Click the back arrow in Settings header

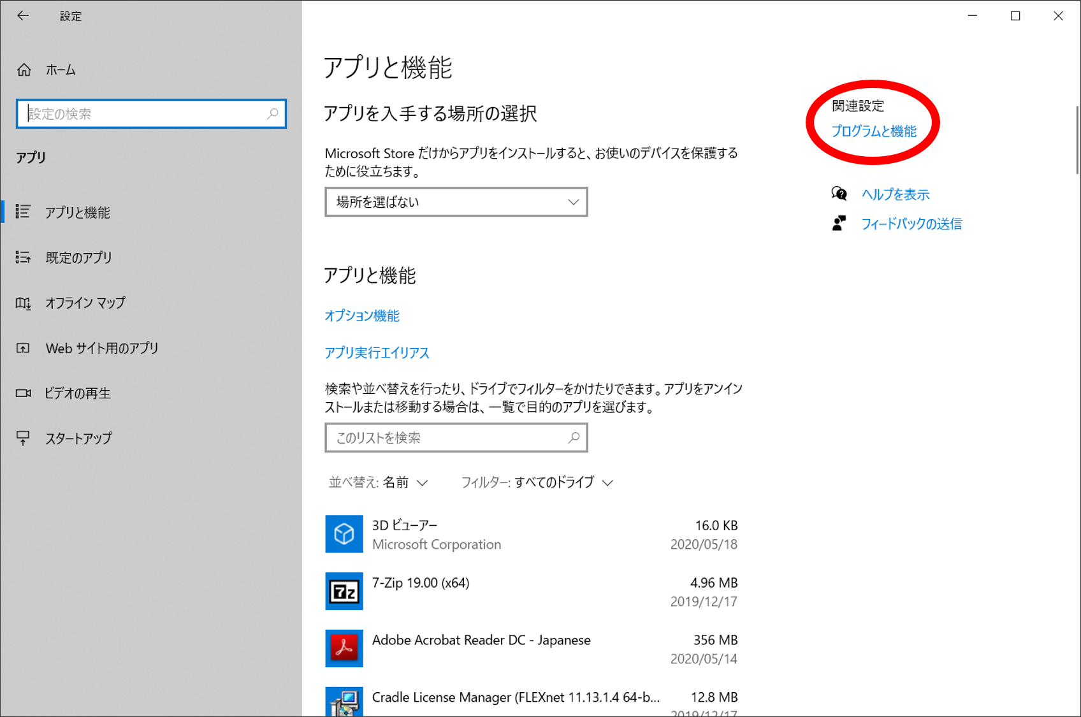coord(23,16)
